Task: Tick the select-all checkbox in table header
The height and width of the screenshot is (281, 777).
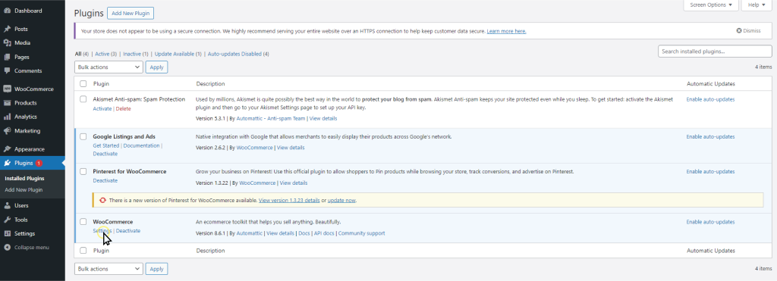Action: point(83,84)
